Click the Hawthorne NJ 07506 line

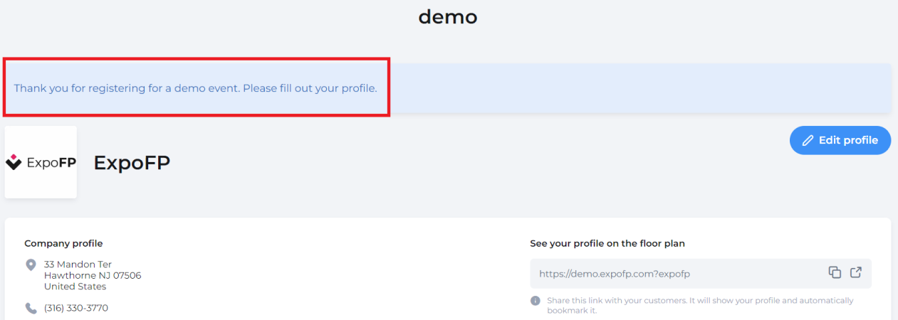click(93, 275)
